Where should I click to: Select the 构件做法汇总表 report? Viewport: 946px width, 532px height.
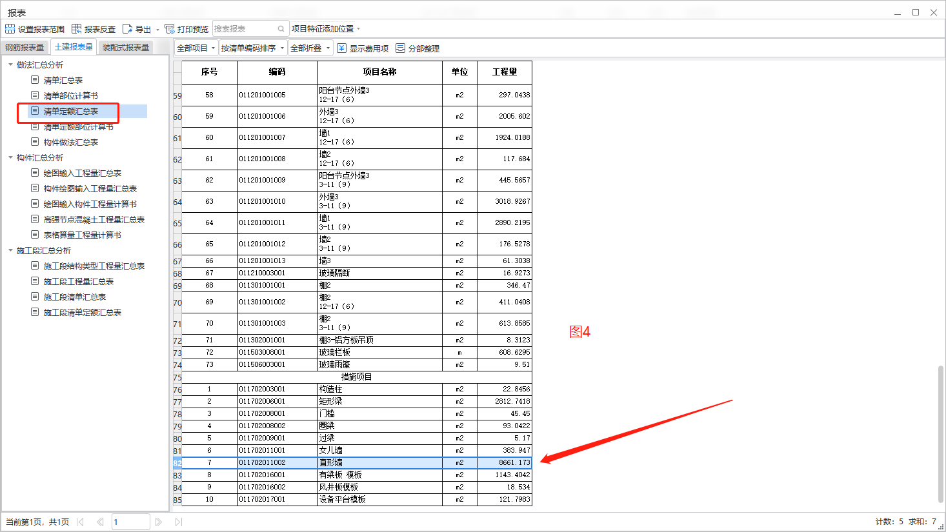[x=70, y=143]
